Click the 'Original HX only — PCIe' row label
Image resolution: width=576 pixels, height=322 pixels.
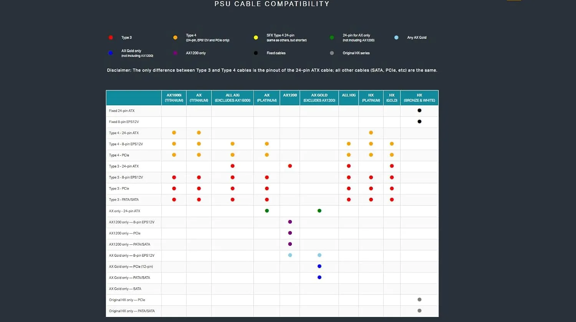[x=127, y=300]
